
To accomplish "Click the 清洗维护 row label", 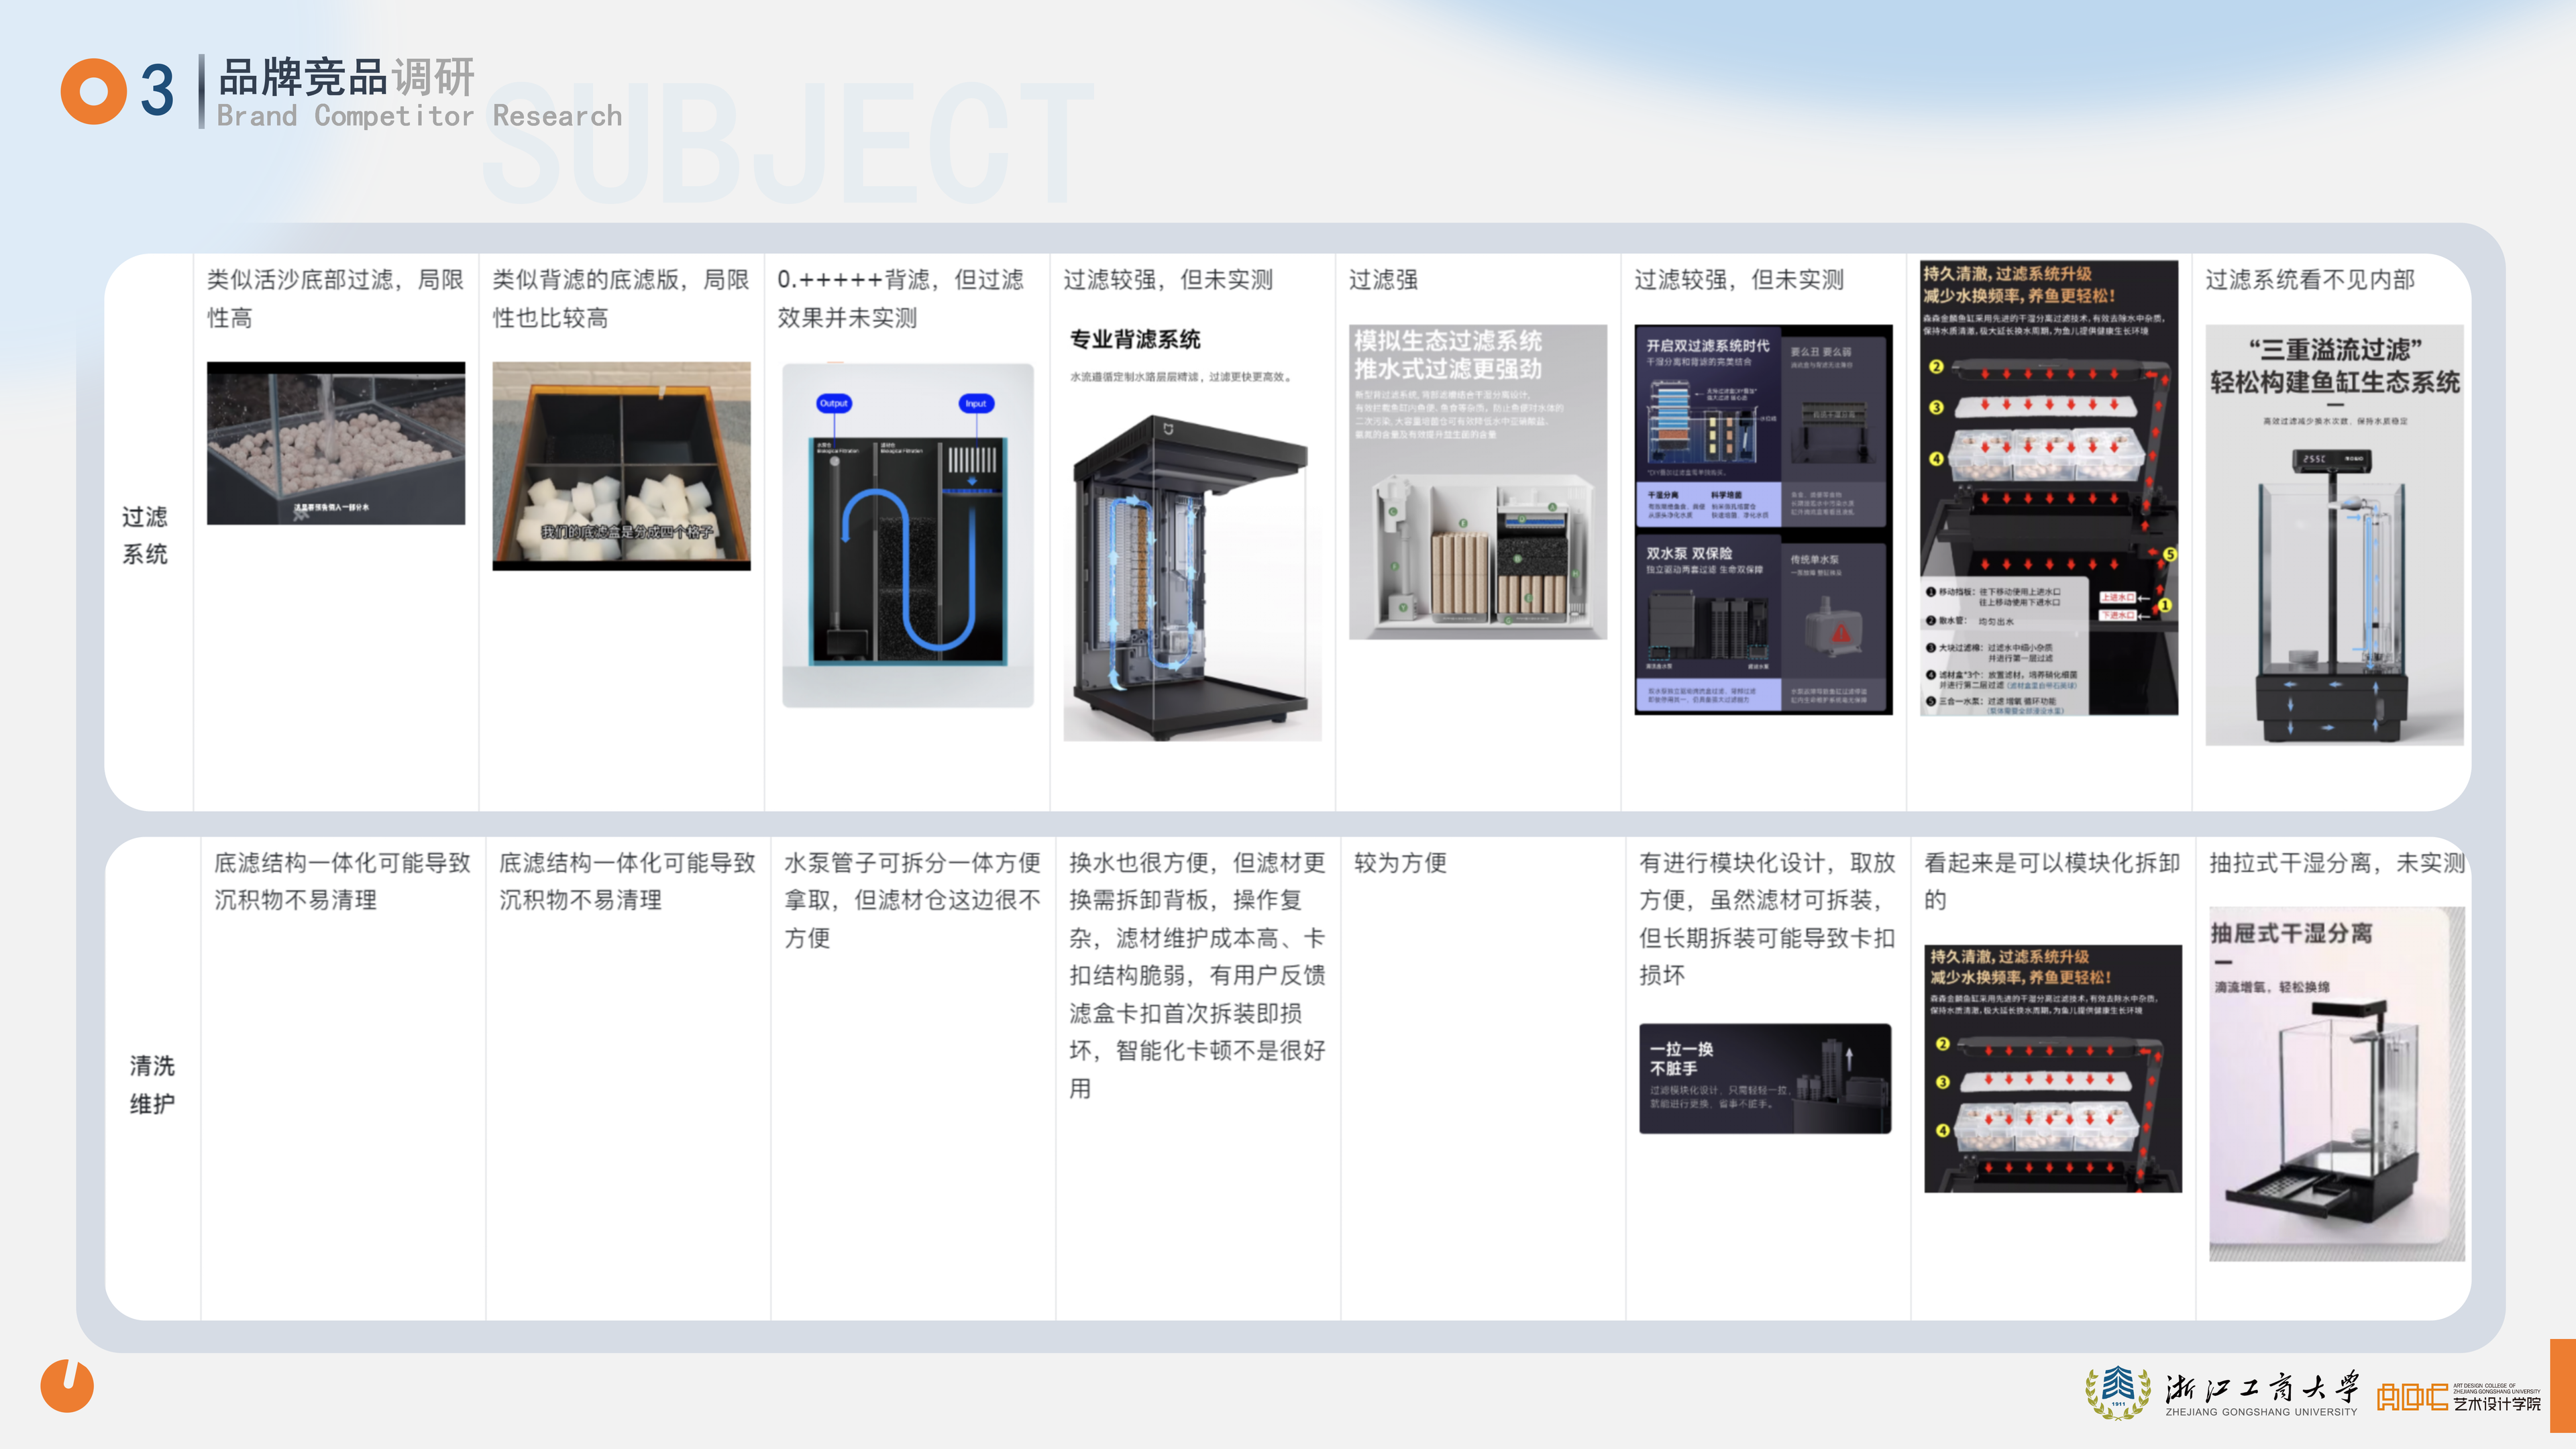I will click(152, 1084).
